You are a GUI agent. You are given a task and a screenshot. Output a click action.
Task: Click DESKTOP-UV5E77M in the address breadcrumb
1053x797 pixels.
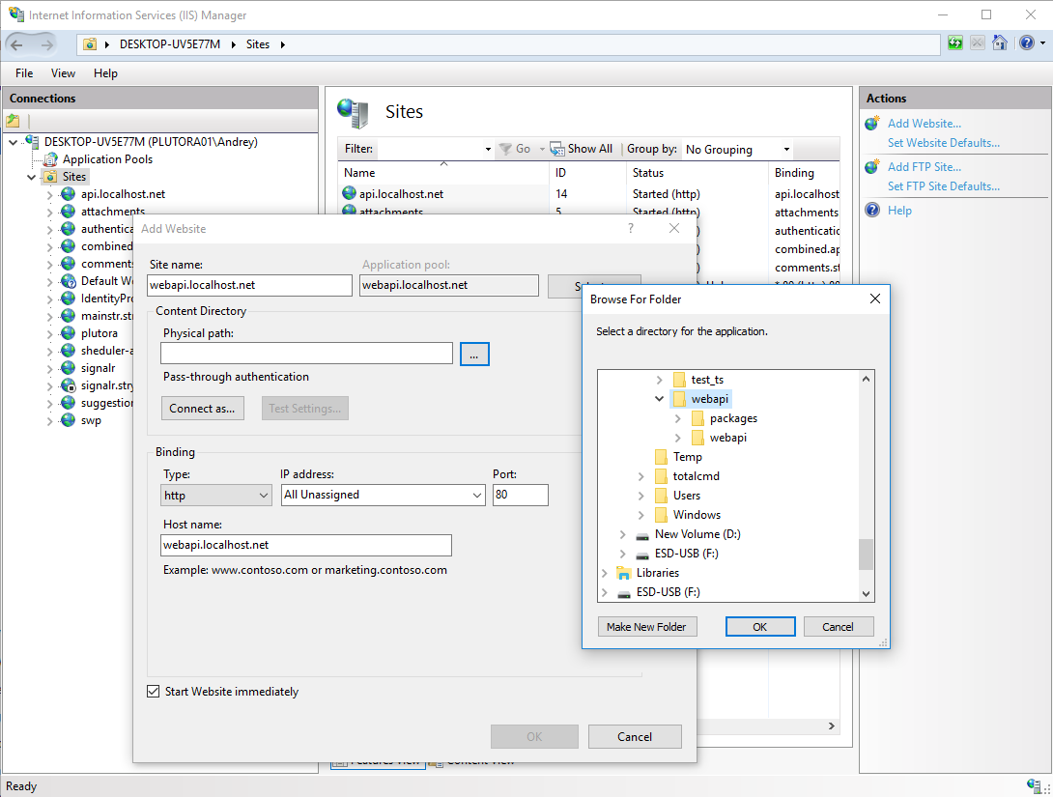click(x=170, y=44)
